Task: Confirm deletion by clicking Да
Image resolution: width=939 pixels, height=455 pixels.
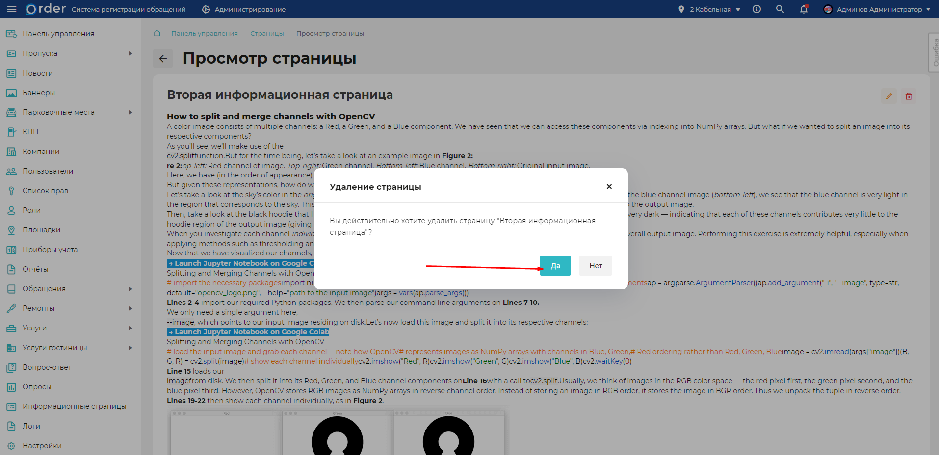Action: (554, 265)
